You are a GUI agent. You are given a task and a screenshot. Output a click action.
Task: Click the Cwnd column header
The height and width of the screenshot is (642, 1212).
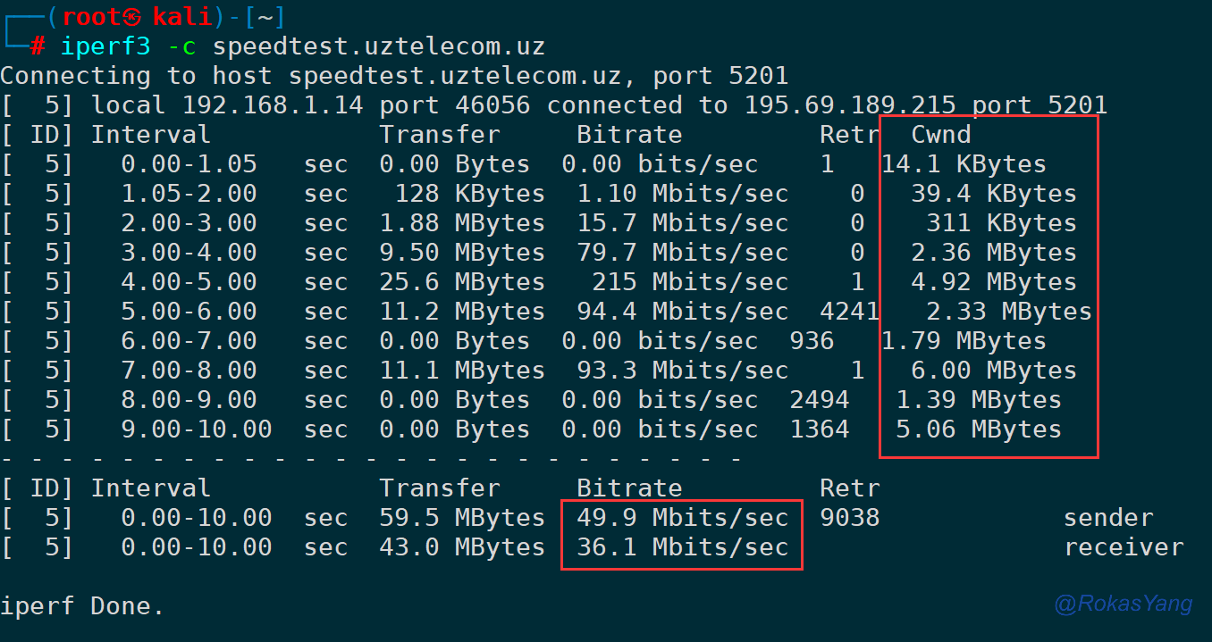[940, 135]
